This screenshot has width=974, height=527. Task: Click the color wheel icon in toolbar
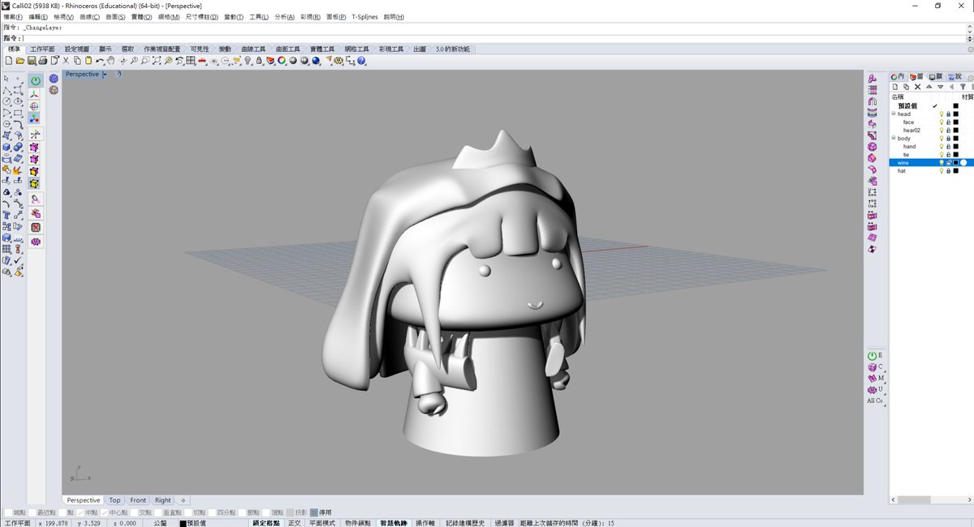282,60
